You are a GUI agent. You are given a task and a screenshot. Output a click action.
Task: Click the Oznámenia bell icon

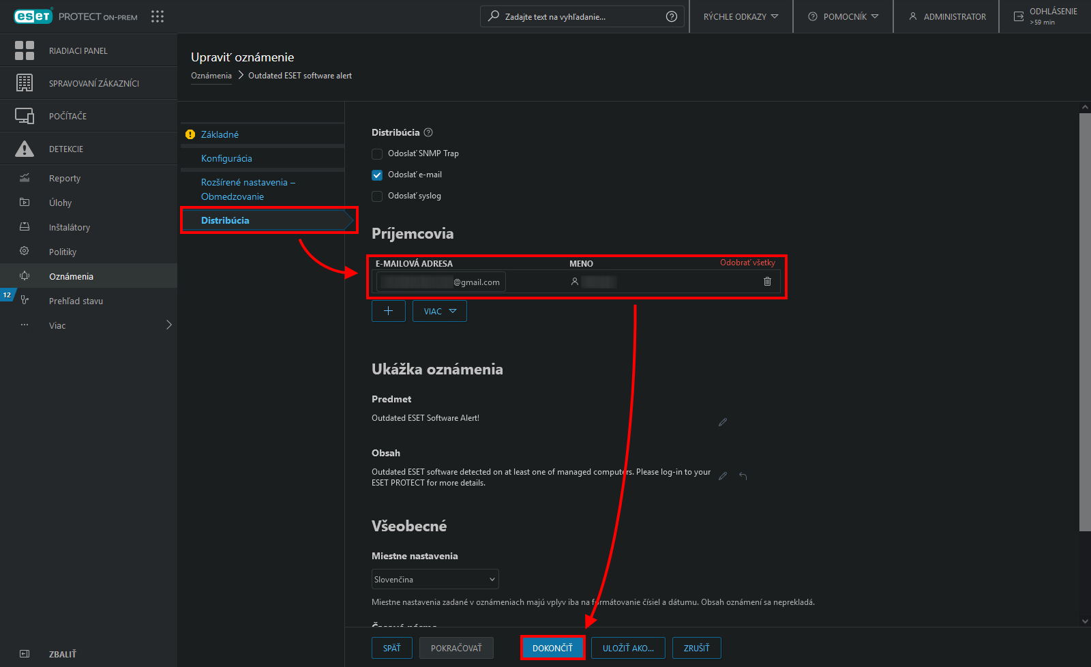tap(25, 276)
